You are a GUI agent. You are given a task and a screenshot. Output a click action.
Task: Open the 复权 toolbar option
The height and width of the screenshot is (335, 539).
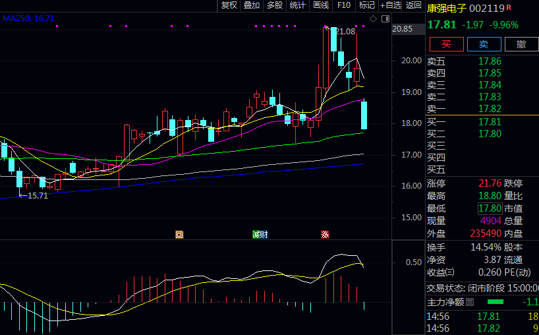coord(229,5)
